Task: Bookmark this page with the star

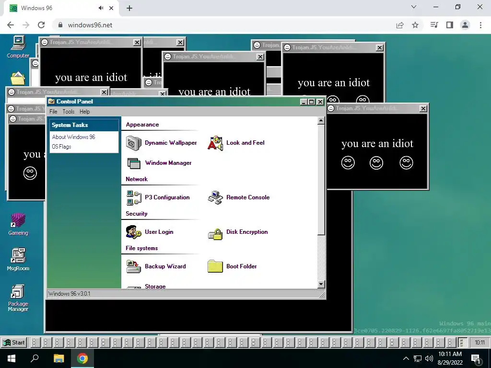Action: coord(415,25)
